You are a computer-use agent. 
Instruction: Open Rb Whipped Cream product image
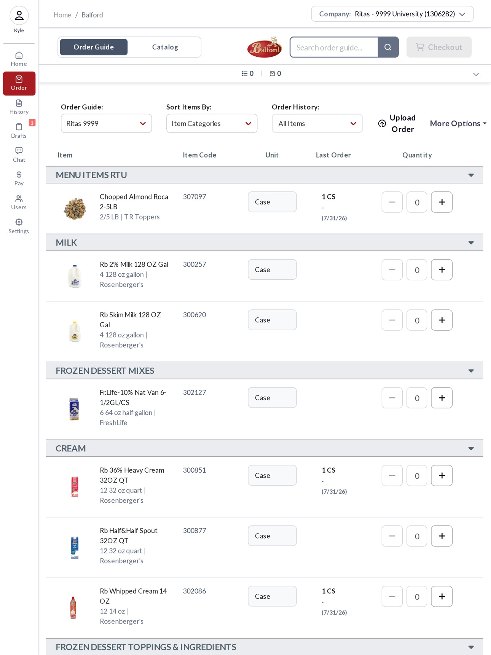[73, 608]
